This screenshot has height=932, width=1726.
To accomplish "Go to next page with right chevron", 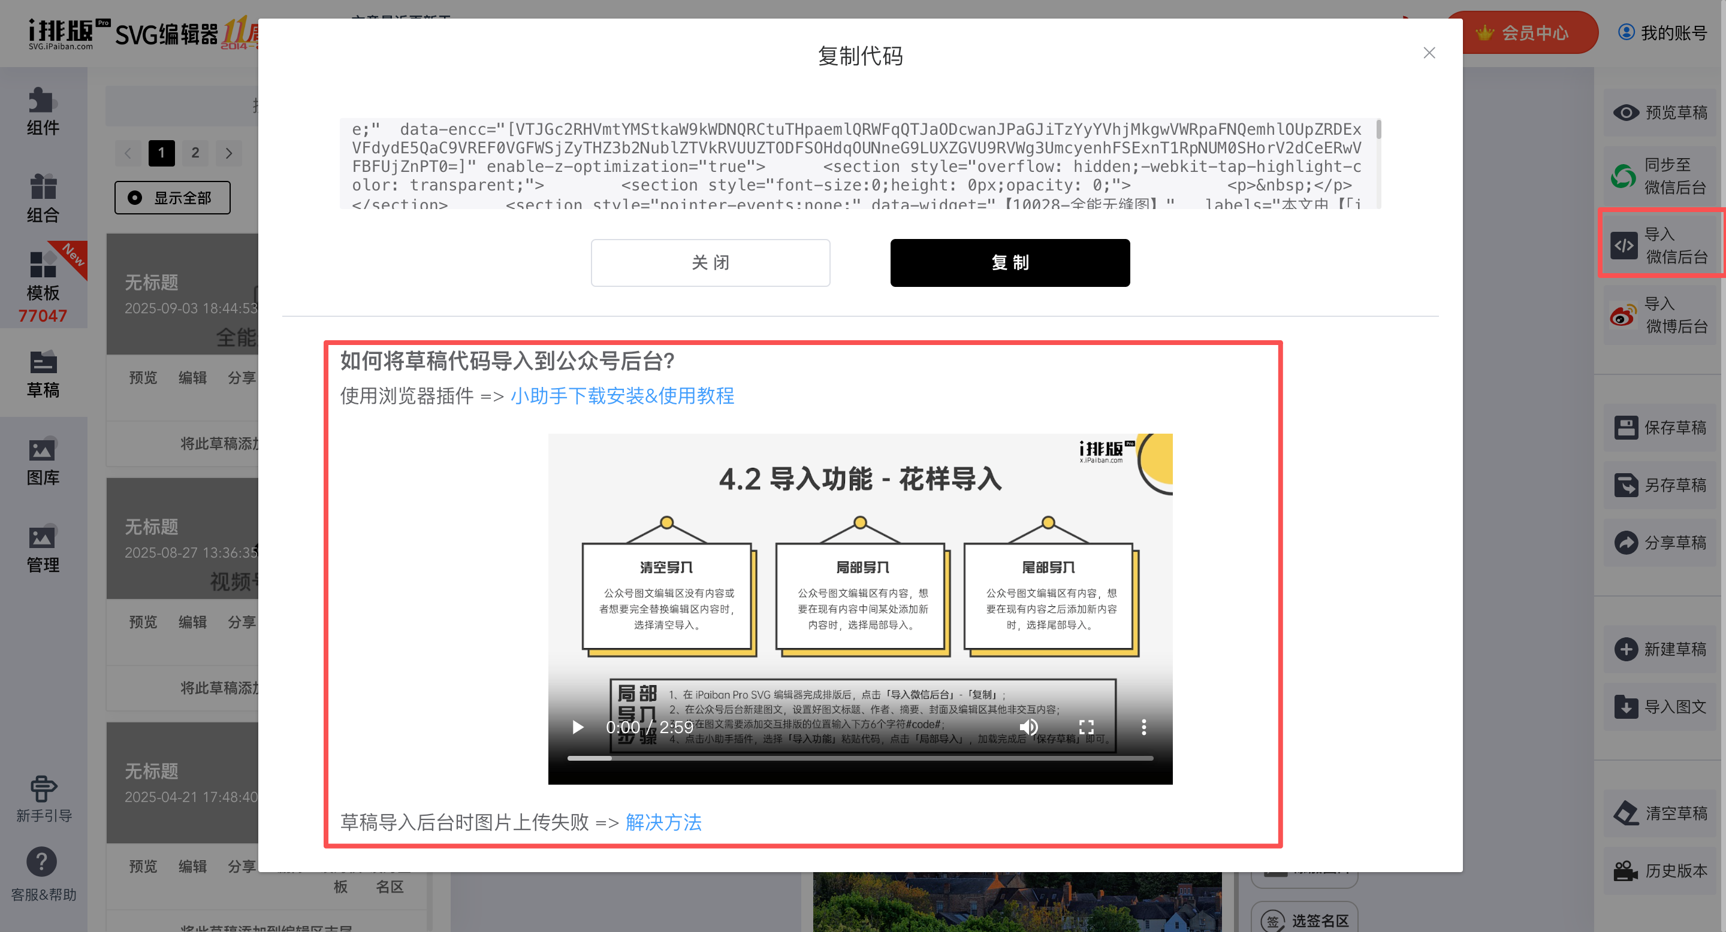I will (x=229, y=153).
